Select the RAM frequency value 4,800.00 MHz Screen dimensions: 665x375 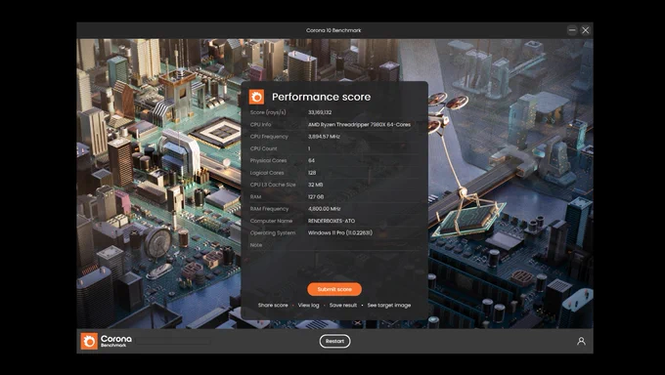click(x=325, y=209)
